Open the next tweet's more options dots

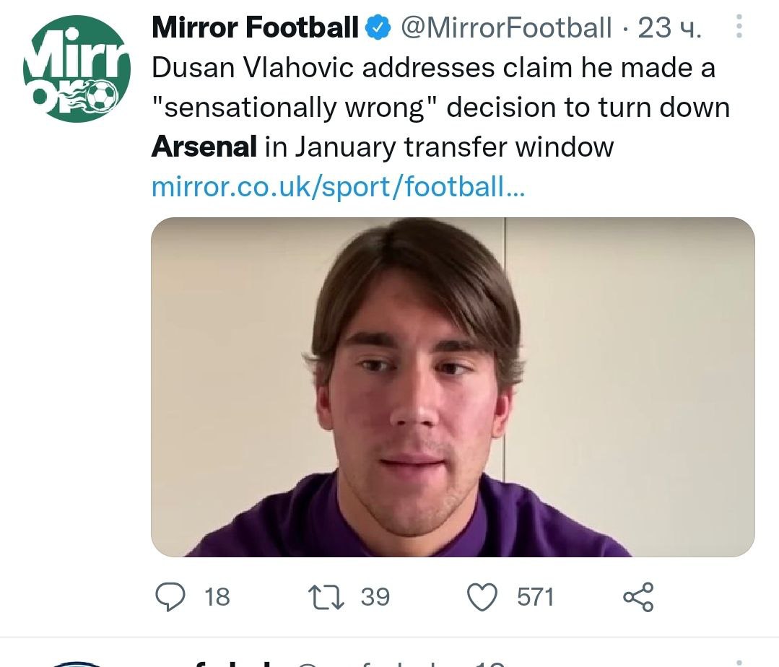(739, 663)
